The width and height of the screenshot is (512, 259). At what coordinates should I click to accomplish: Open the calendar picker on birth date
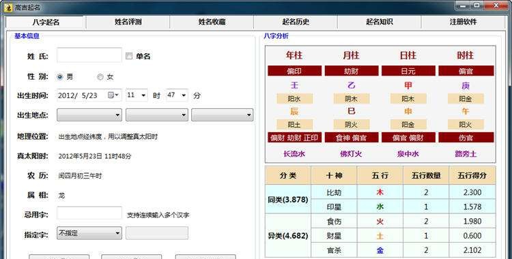click(x=113, y=95)
